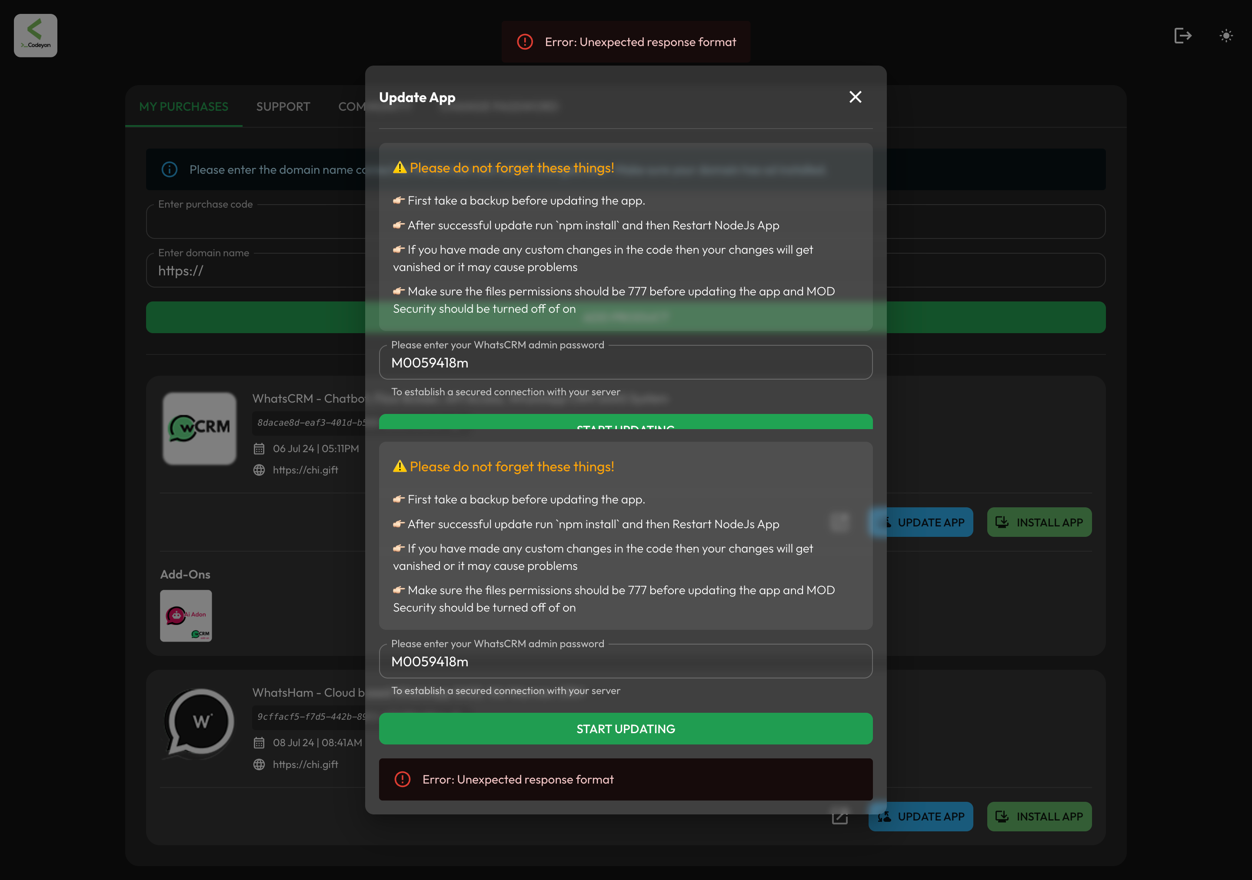Click the error icon in the dialog's error alert
Viewport: 1252px width, 880px height.
point(403,779)
